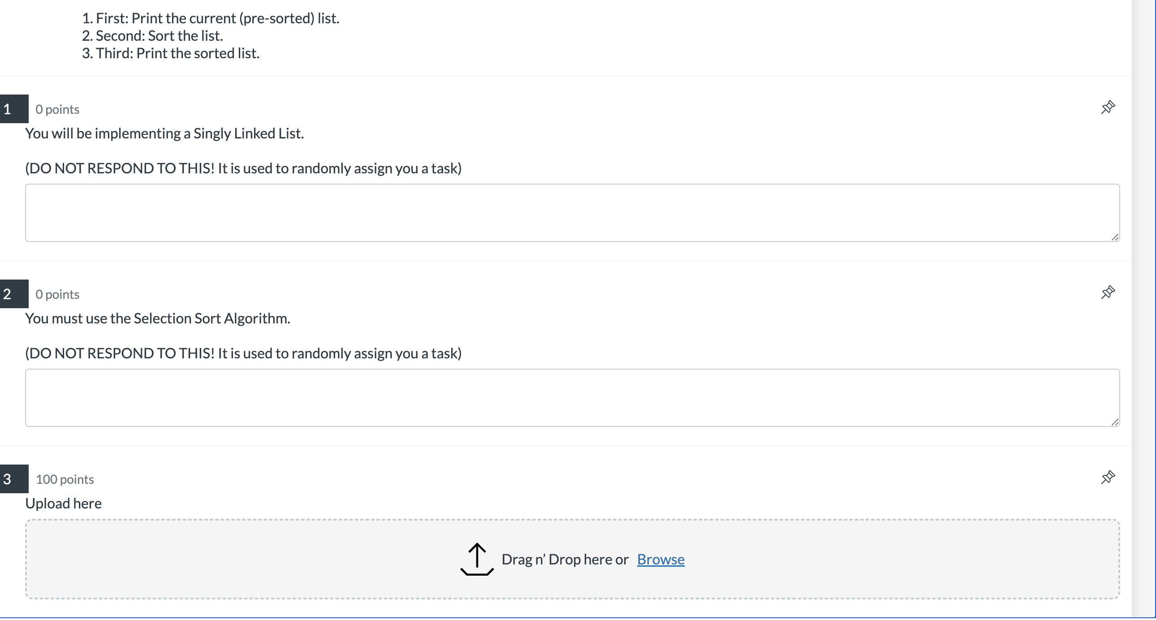Click the question 3 number badge
The width and height of the screenshot is (1156, 620).
(x=13, y=479)
